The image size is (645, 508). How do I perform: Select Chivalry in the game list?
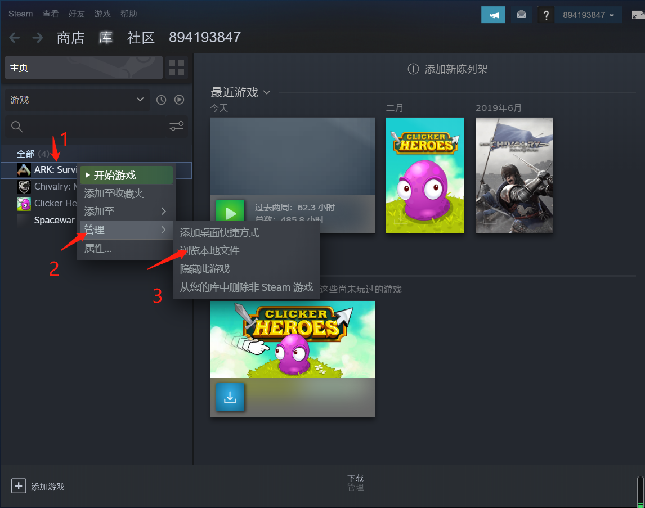pyautogui.click(x=56, y=187)
